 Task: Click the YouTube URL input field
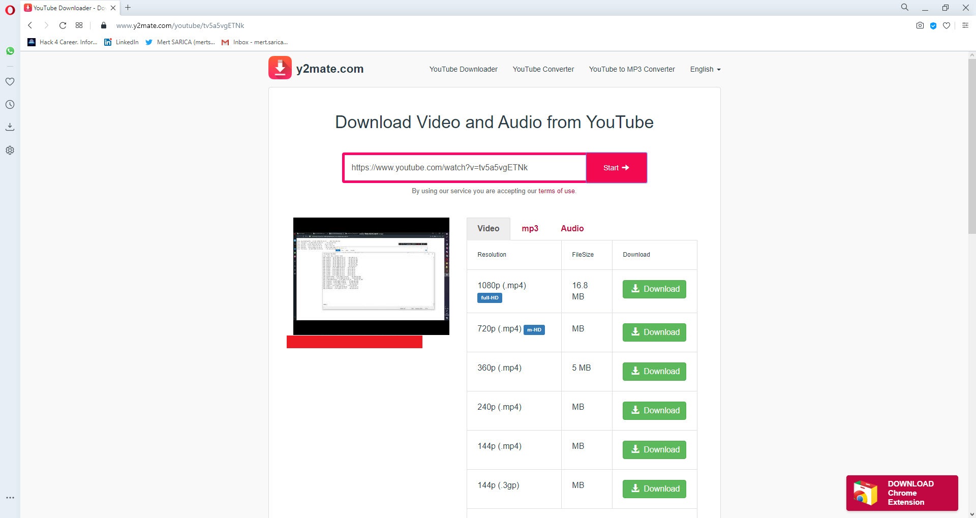coord(465,168)
